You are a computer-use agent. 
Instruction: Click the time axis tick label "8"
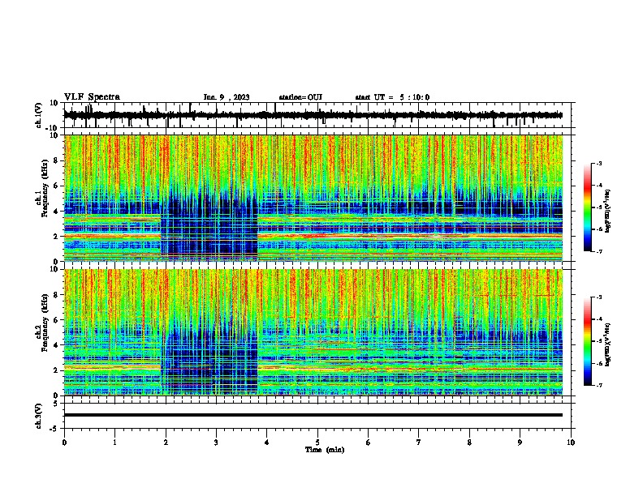[469, 443]
